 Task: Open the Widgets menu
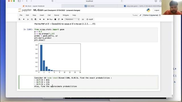[x=66, y=15]
